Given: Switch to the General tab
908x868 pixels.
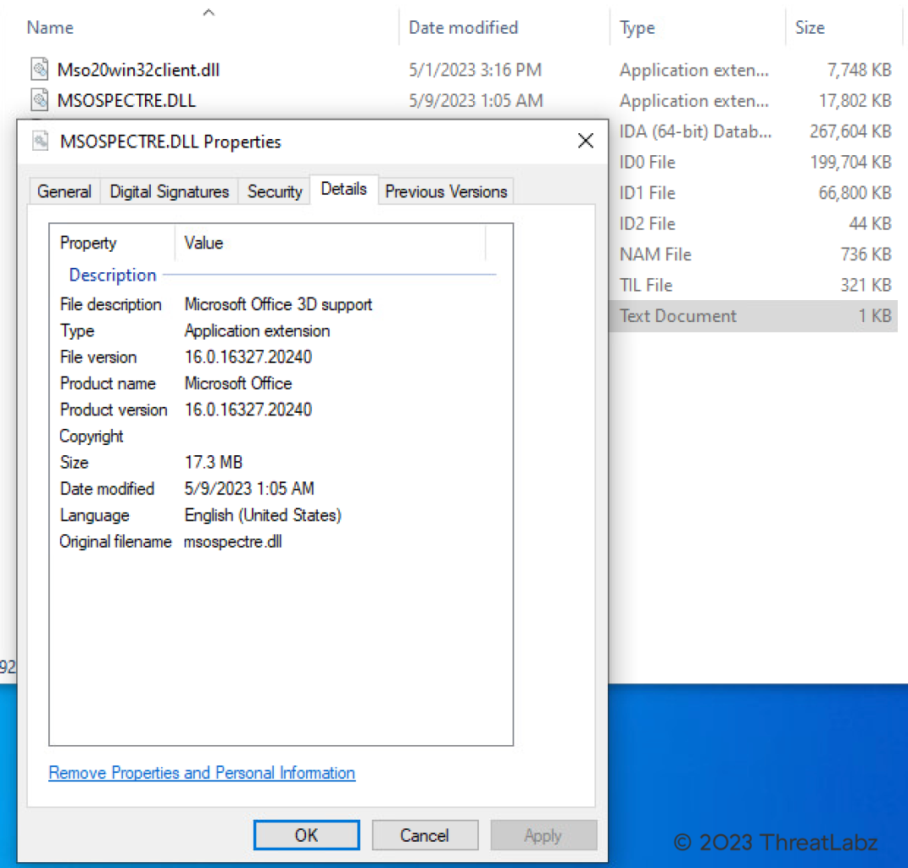Looking at the screenshot, I should coord(64,192).
